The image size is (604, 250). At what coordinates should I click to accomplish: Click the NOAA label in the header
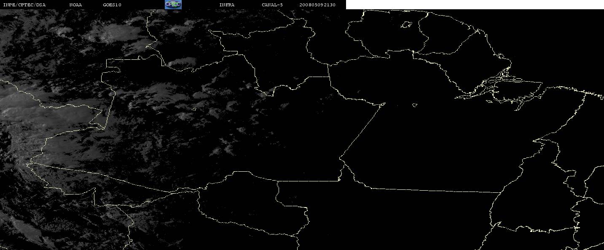point(75,5)
